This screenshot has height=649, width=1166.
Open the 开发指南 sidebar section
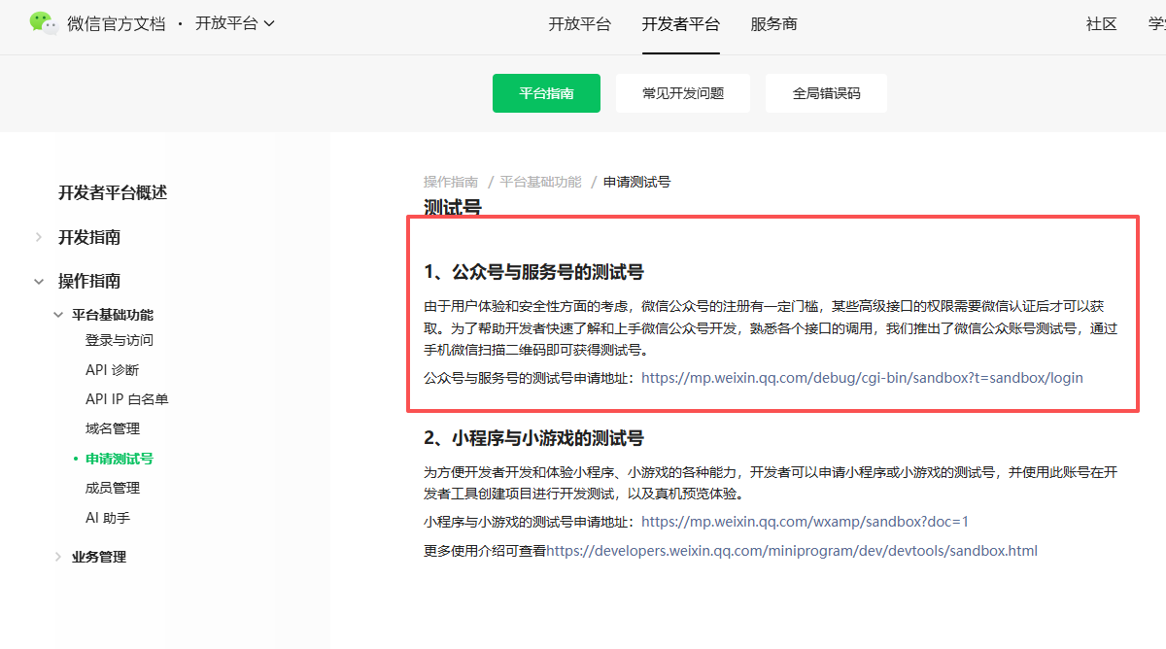pyautogui.click(x=89, y=237)
